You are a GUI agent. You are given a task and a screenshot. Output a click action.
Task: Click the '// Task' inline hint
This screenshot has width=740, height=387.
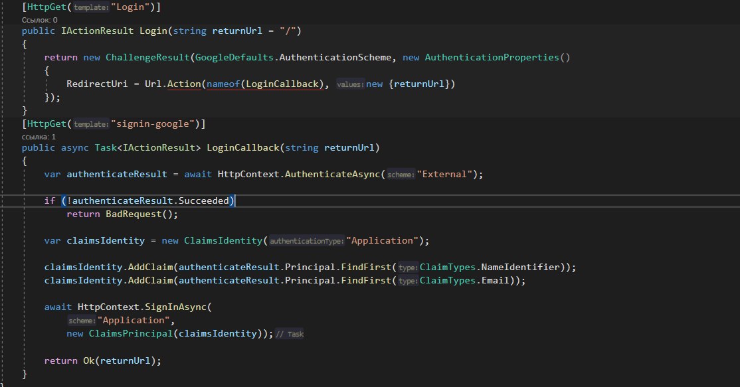(290, 334)
